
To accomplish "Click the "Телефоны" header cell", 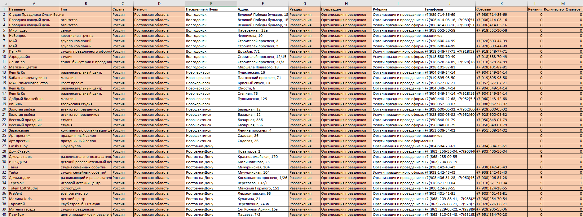I will (449, 9).
